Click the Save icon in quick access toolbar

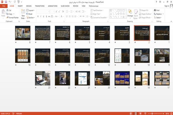(6, 2)
